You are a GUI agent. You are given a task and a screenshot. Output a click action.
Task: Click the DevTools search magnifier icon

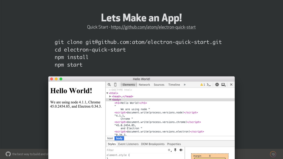109,84
